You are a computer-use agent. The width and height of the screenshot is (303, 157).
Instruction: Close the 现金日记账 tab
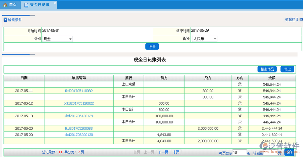point(55,3)
